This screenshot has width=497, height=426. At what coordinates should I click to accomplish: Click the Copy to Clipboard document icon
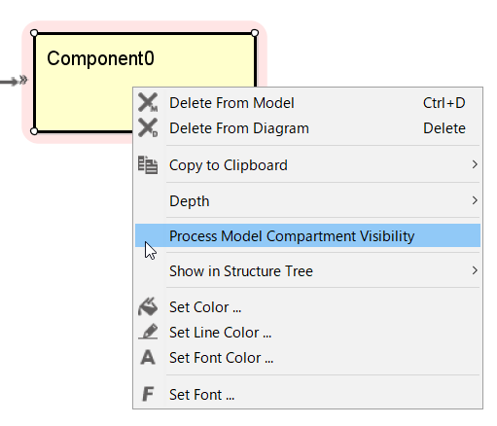(x=148, y=164)
